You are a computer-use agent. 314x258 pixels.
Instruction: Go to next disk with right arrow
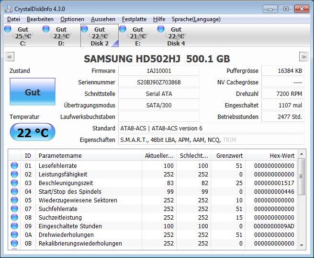click(304, 57)
